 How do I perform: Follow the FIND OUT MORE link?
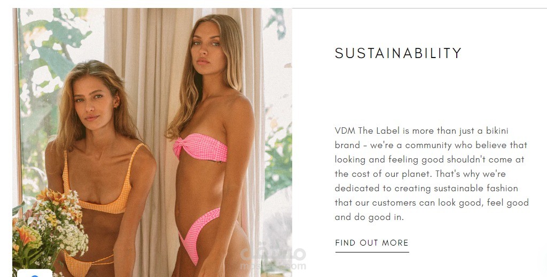372,243
